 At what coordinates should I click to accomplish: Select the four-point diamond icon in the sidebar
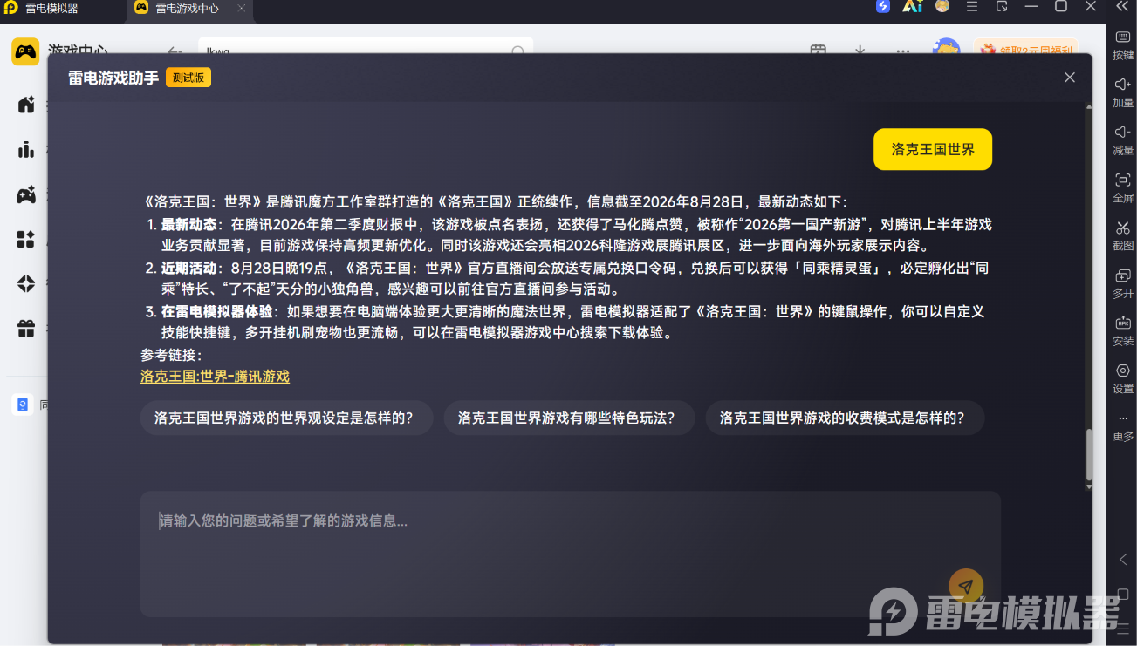[26, 283]
